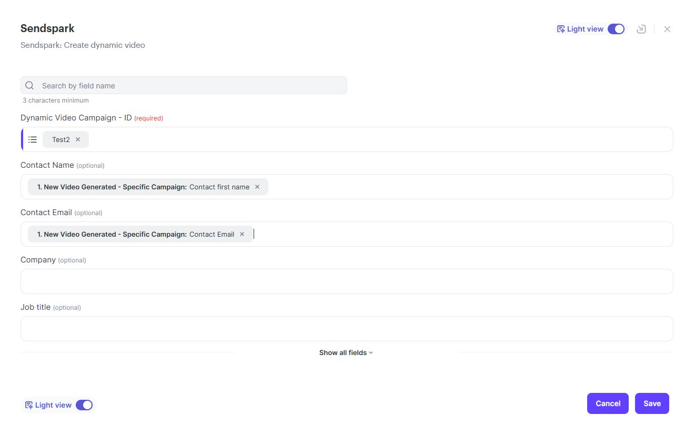This screenshot has width=695, height=435.
Task: Click the Sendspark title heading
Action: click(47, 28)
